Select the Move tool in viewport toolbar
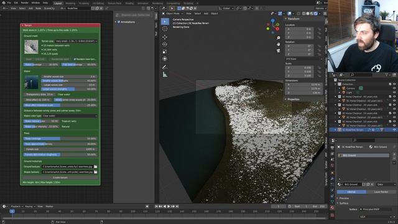The height and width of the screenshot is (224, 398). (165, 37)
